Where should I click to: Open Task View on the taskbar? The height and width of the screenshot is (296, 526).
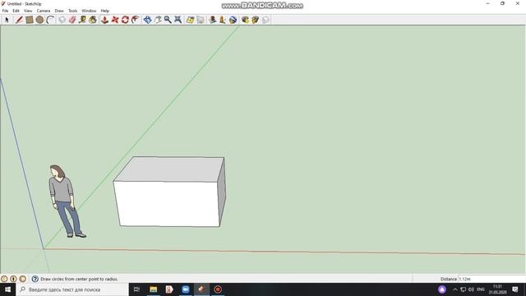pos(136,289)
